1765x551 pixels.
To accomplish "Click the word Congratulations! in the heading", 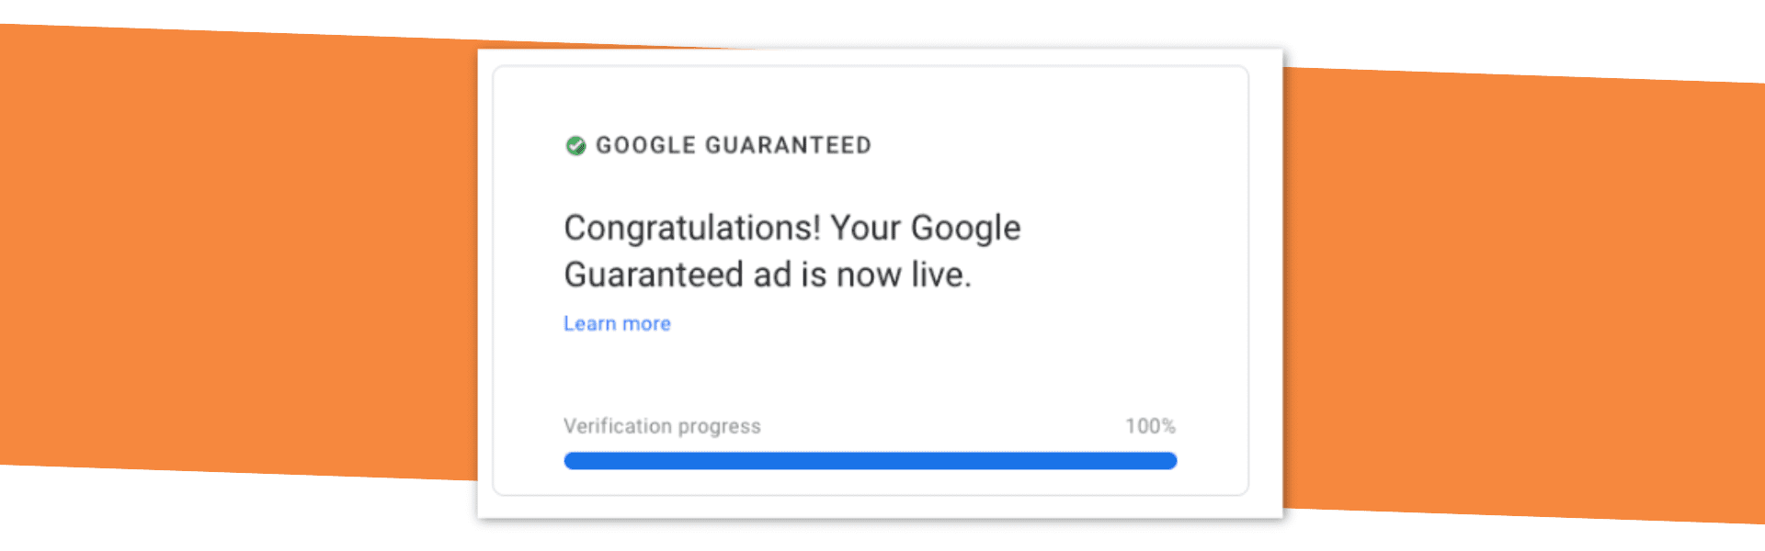I will click(x=691, y=228).
